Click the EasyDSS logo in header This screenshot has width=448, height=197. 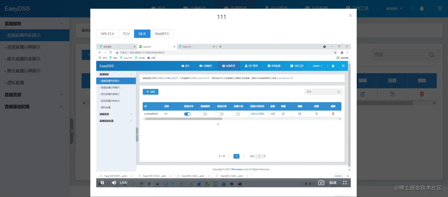(x=17, y=9)
